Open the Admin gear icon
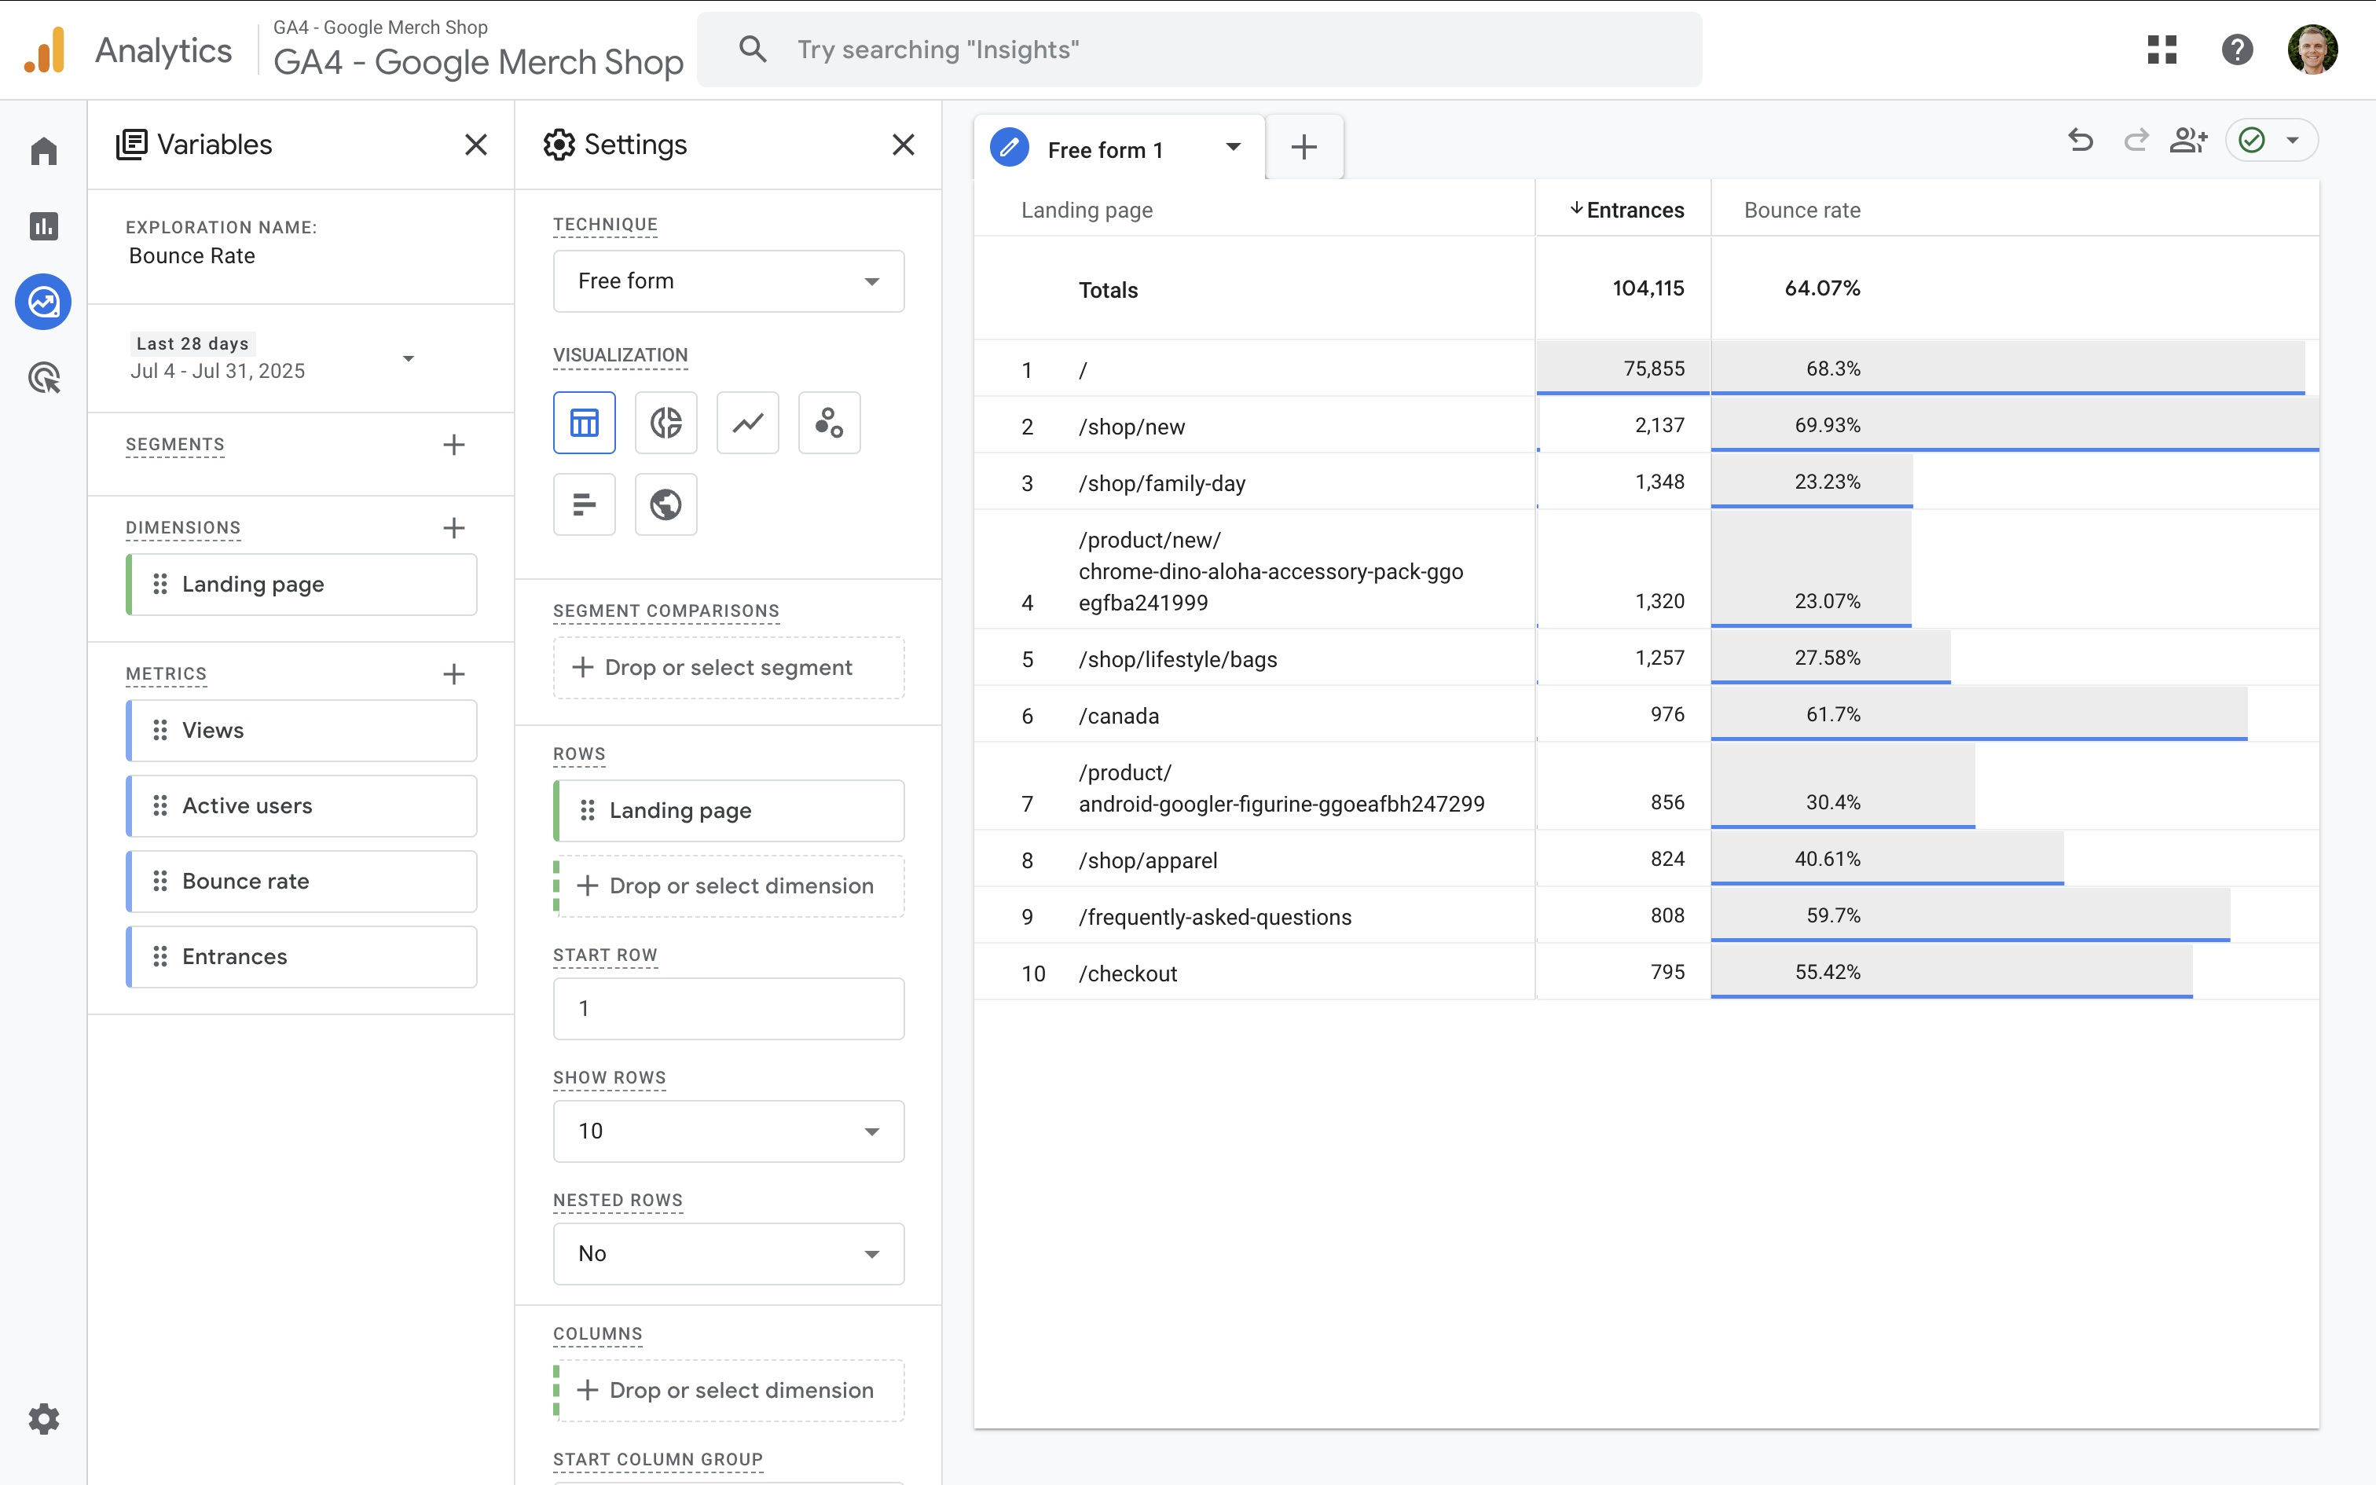Viewport: 2376px width, 1485px height. (x=44, y=1419)
